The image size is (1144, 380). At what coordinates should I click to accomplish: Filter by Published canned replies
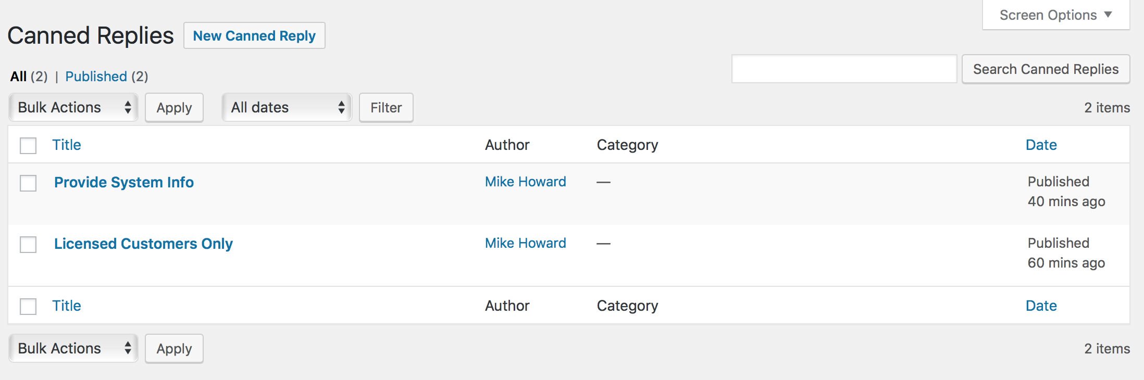coord(96,77)
